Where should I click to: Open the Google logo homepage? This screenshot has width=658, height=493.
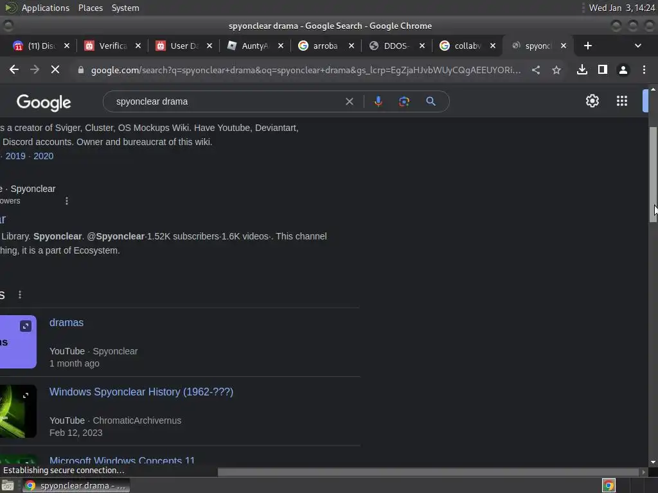pyautogui.click(x=44, y=102)
